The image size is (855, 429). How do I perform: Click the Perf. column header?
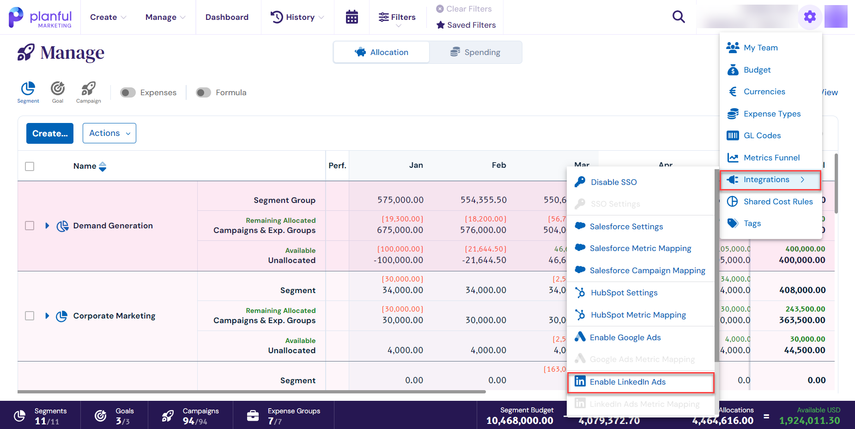pos(337,165)
